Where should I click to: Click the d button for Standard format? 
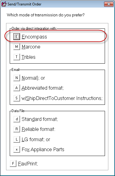[17, 119]
